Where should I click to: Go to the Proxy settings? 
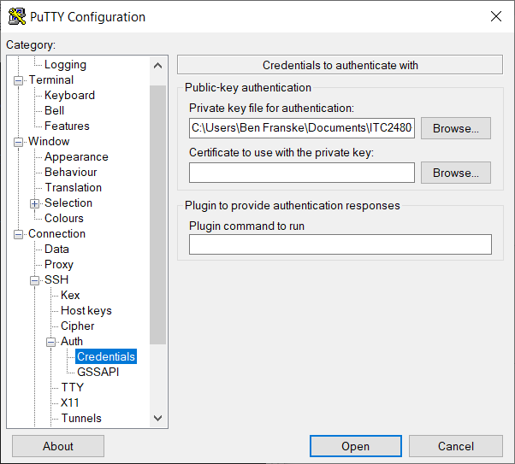pos(59,264)
